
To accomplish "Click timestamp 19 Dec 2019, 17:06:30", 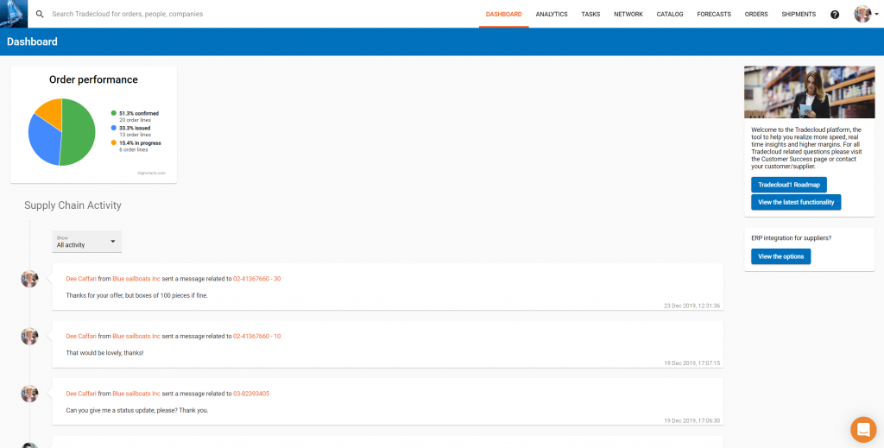I will coord(691,421).
